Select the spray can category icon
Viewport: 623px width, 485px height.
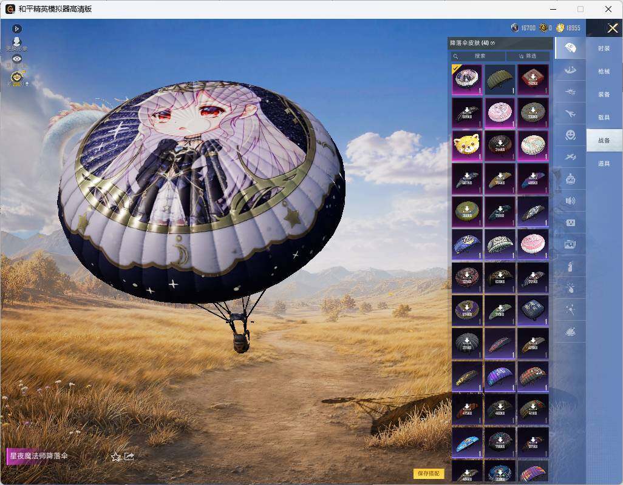(x=570, y=266)
